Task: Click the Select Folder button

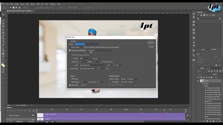Action: [x=76, y=47]
